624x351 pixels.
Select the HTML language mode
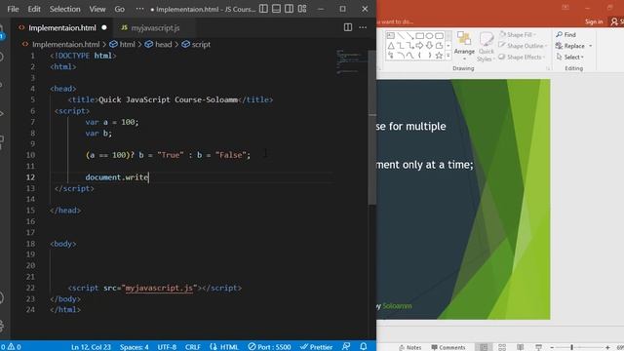(224, 347)
